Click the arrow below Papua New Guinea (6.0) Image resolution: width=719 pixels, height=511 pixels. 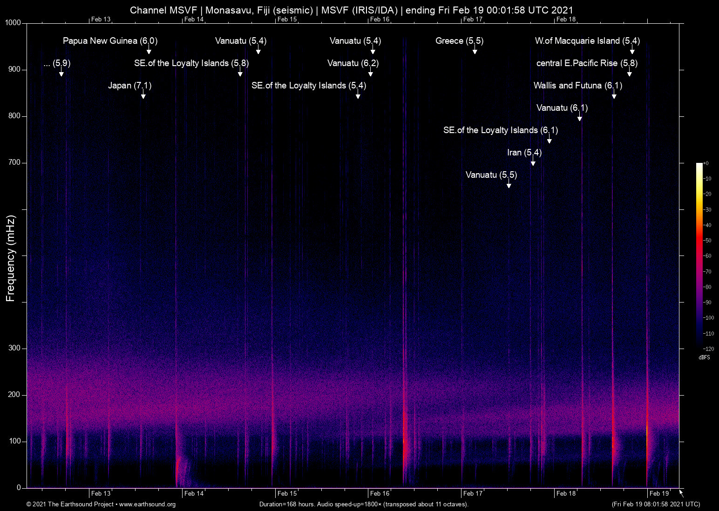tap(149, 51)
